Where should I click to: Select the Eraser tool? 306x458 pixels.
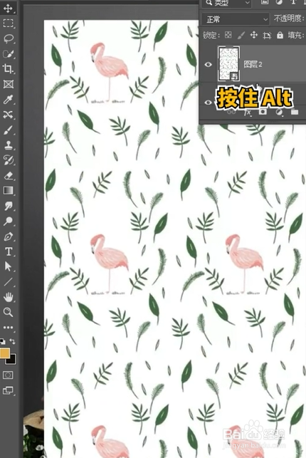point(8,175)
